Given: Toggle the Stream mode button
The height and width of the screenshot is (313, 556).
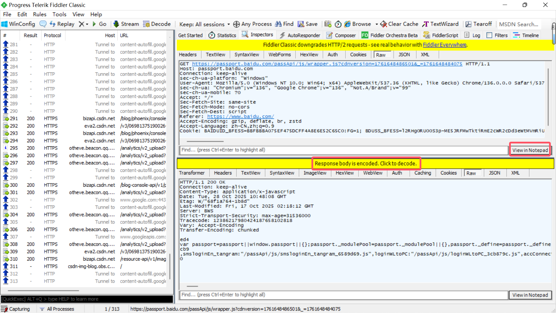Looking at the screenshot, I should (x=126, y=24).
